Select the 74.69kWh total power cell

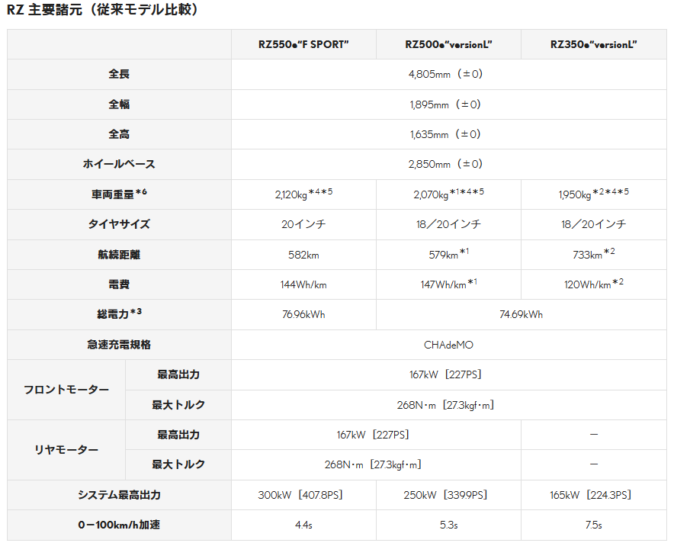click(521, 314)
